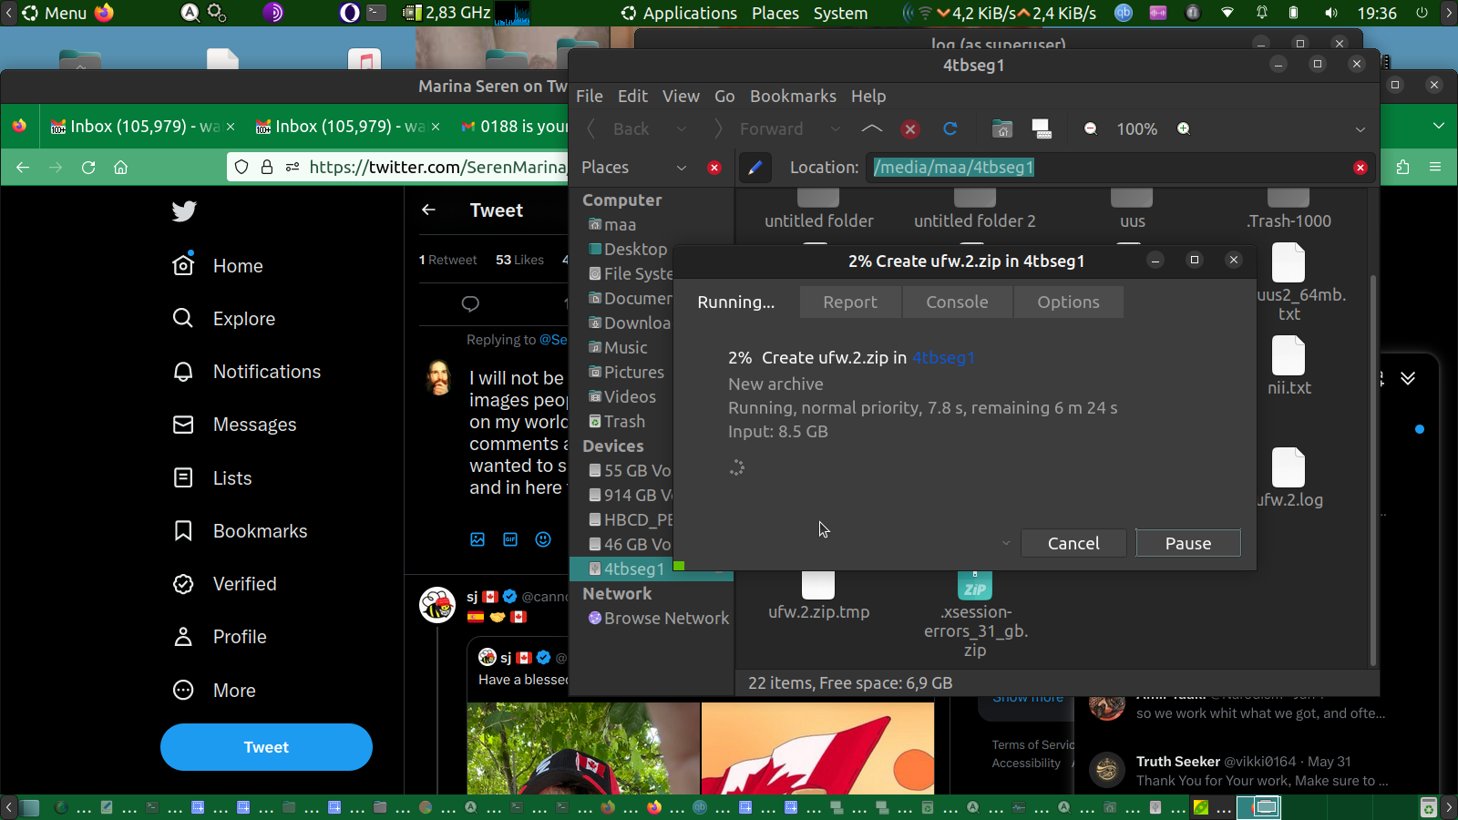Screen dimensions: 1458x820
Task: Open the File menu in the file manager
Action: click(590, 97)
